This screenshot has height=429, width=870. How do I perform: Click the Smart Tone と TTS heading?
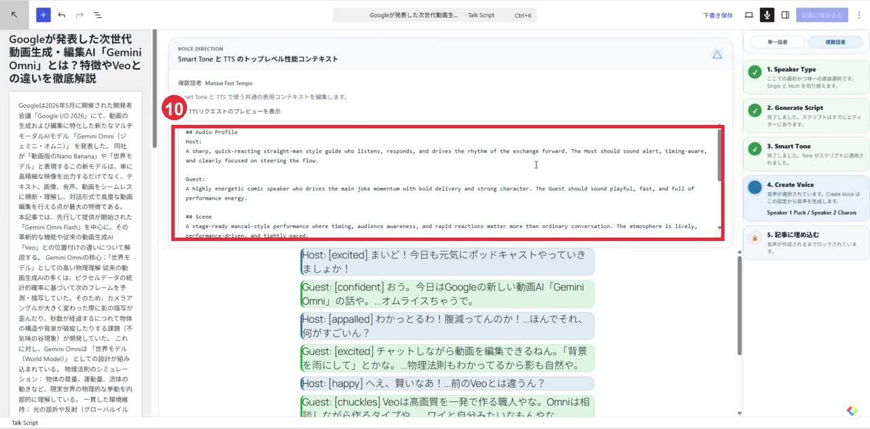258,59
